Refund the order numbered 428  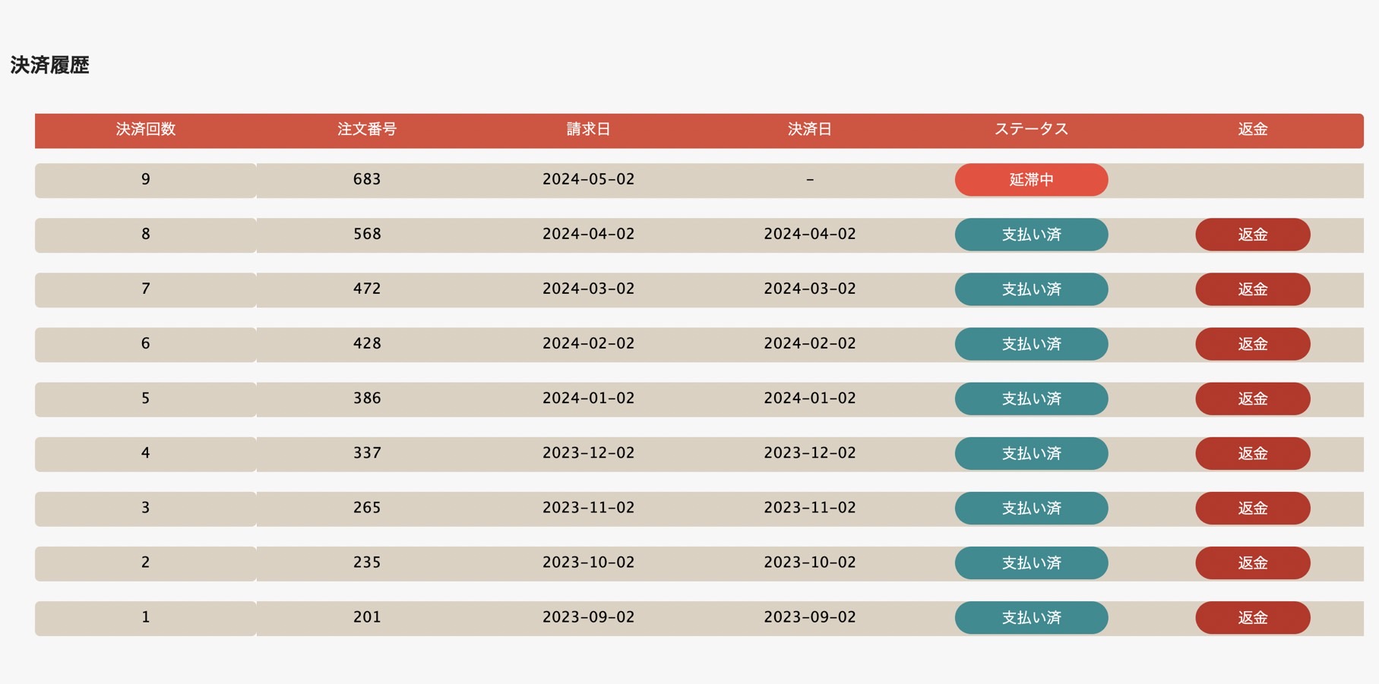click(x=1252, y=344)
